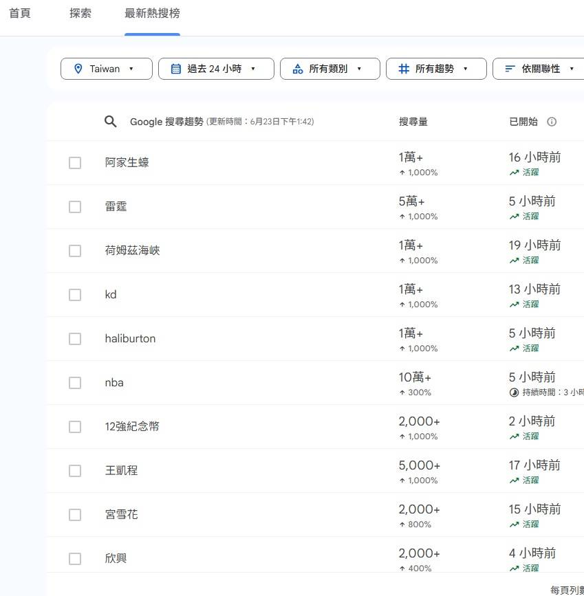Screen dimensions: 584x596
Task: Open the 荷姆茲海峽 trend
Action: coord(132,250)
